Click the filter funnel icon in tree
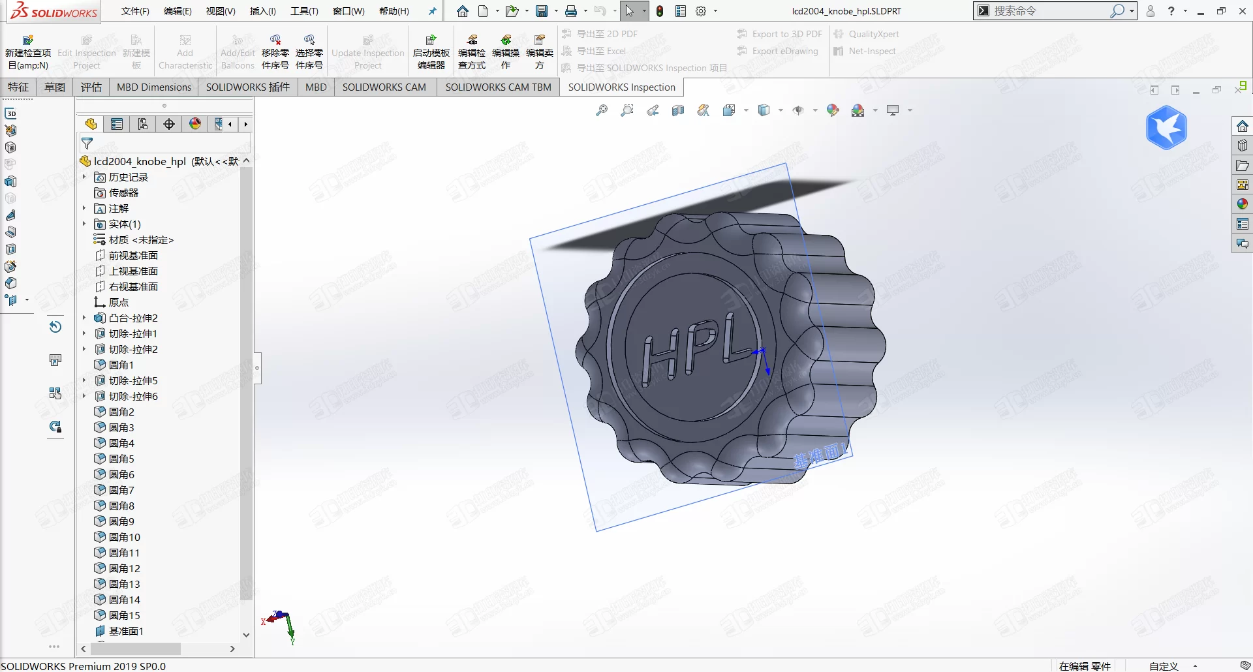This screenshot has height=672, width=1253. click(87, 143)
